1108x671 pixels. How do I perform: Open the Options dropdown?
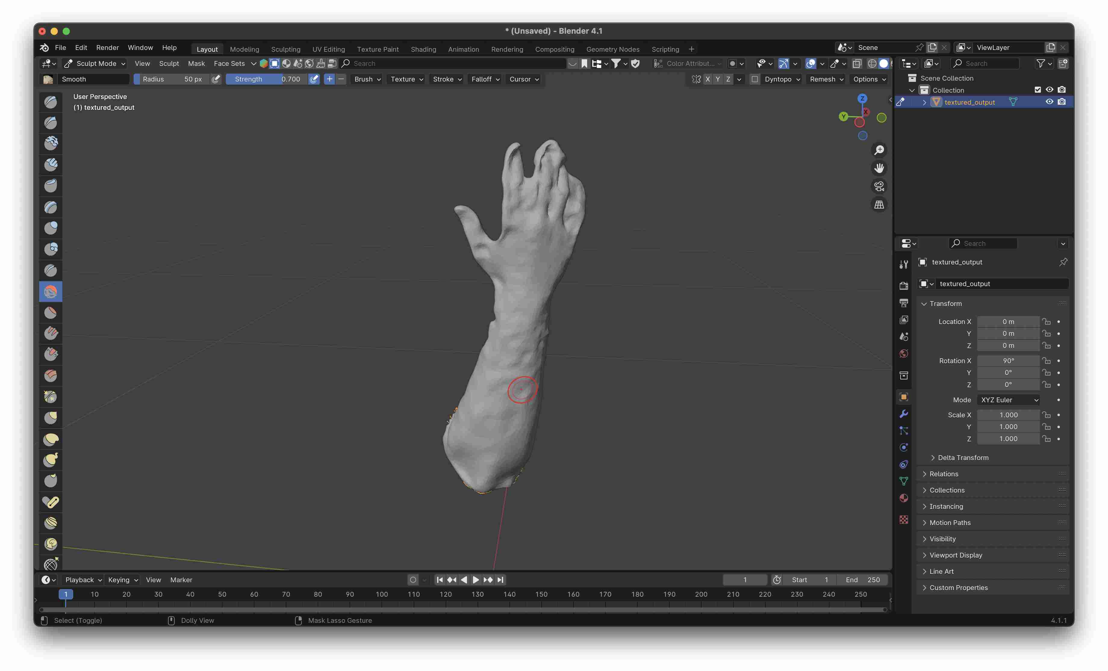[869, 79]
